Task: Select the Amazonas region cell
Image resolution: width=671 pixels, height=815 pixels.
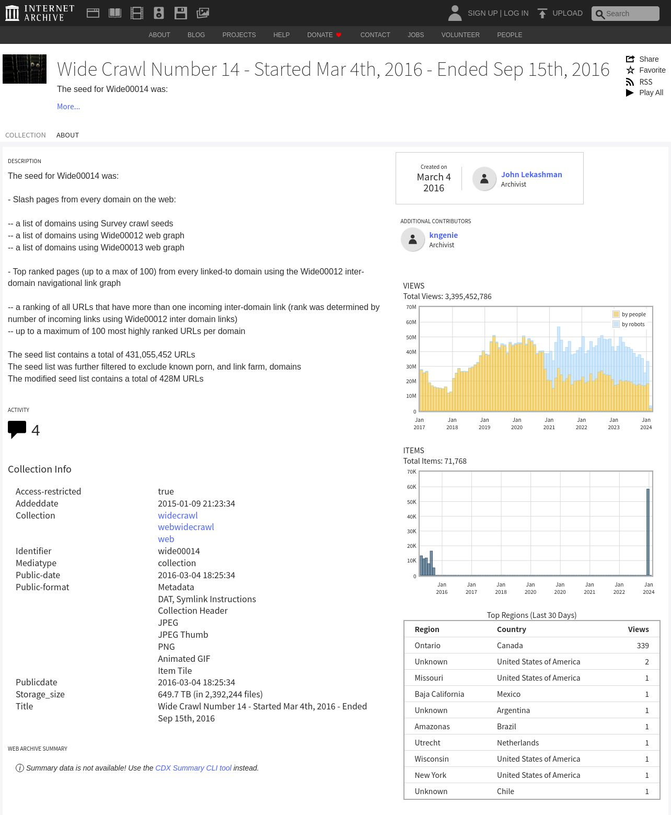Action: click(x=432, y=727)
